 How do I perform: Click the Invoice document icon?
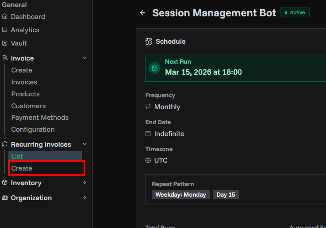5,58
